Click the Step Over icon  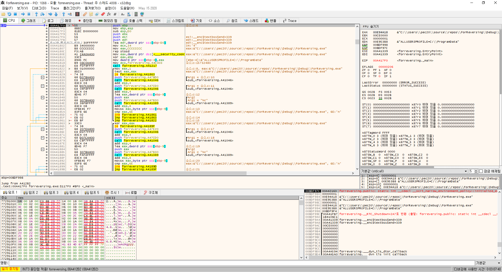point(42,14)
